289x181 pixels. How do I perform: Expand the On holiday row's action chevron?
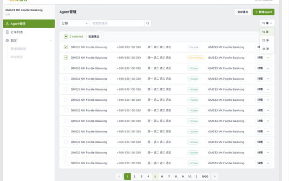click(268, 58)
